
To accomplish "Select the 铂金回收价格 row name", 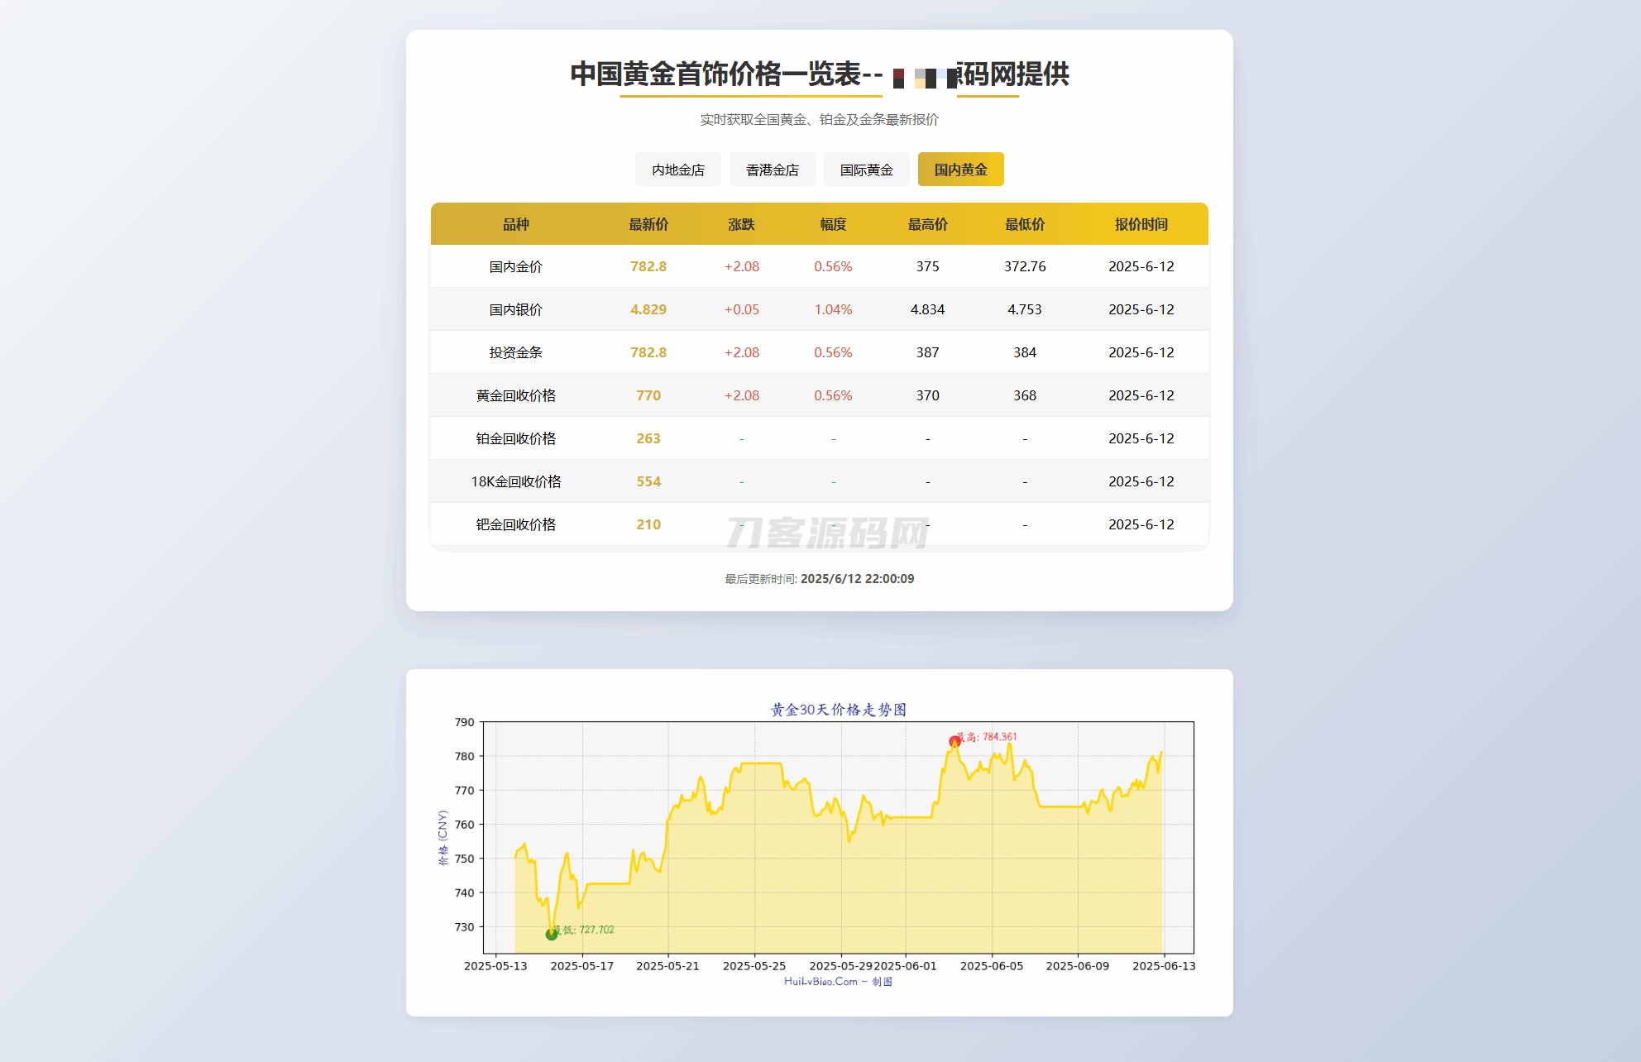I will (516, 438).
